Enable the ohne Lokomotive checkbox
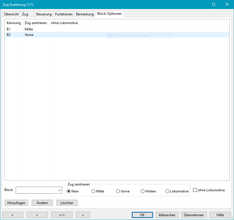This screenshot has height=220, width=234. coord(195,190)
